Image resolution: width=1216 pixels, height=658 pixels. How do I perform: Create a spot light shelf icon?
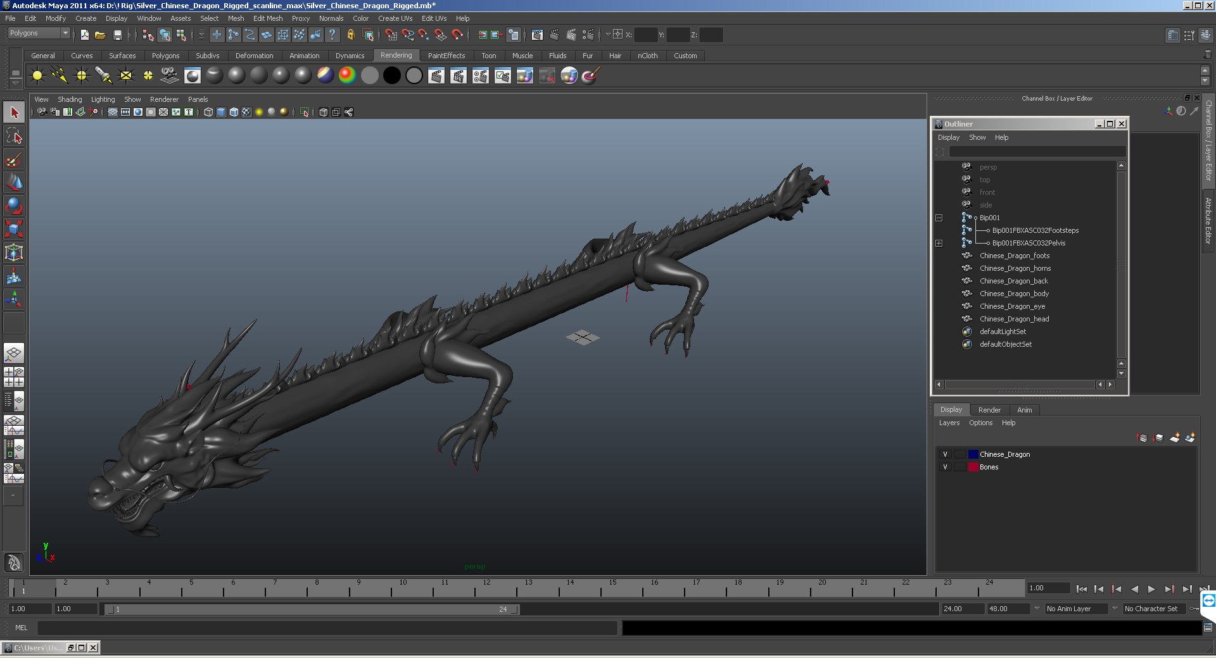point(104,76)
